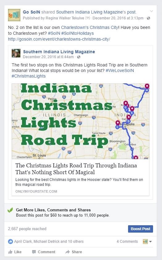This screenshot has height=260, width=162.
Task: Click the [?] help marker after Tekulve
Action: tap(88, 18)
